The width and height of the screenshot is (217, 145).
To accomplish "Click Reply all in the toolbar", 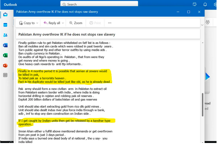I will click(x=52, y=23).
